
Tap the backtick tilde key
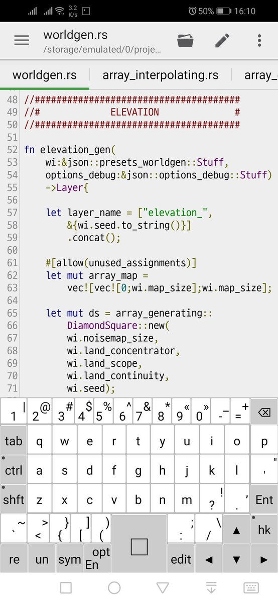pos(14,529)
